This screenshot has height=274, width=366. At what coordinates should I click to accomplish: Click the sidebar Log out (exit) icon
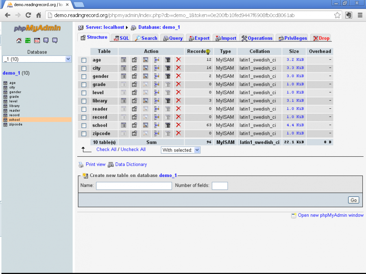click(28, 41)
